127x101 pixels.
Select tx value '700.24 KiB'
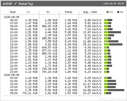(50, 72)
